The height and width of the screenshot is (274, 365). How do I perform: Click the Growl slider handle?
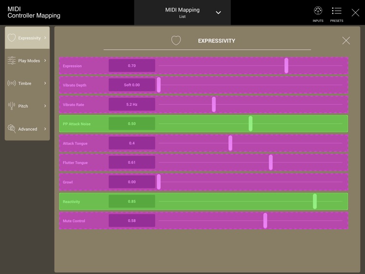tap(159, 182)
